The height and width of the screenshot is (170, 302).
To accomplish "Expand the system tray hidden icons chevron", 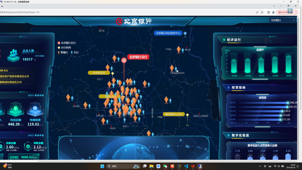I will coord(260,166).
